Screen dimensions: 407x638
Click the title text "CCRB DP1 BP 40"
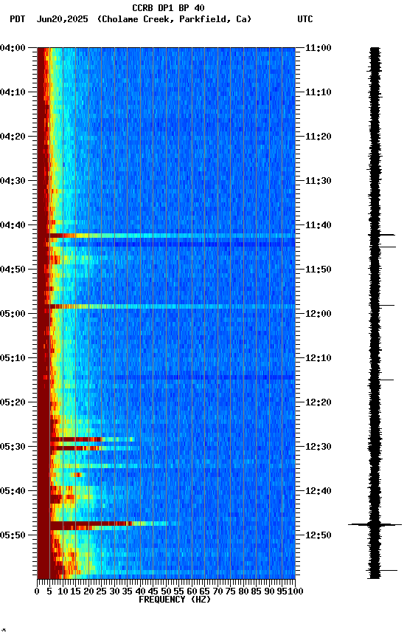click(168, 8)
